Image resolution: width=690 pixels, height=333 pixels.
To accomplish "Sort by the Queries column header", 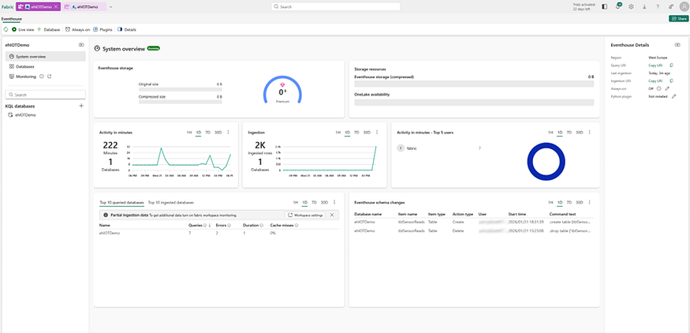I will click(196, 225).
